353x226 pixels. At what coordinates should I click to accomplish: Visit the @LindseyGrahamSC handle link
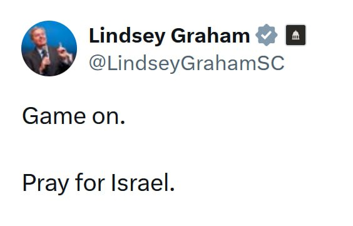187,63
